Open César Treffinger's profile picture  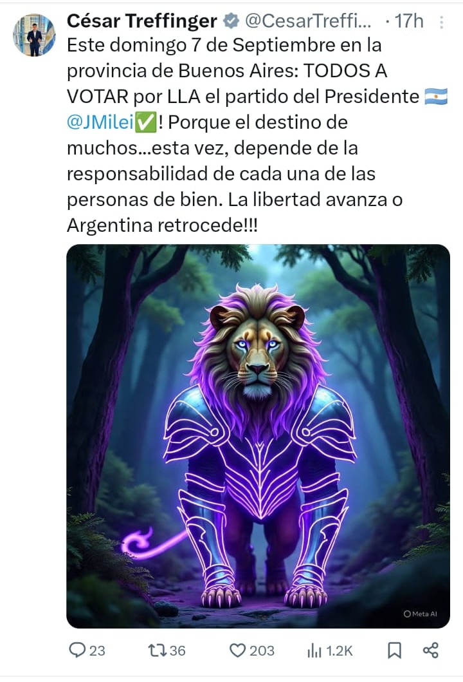tap(34, 35)
